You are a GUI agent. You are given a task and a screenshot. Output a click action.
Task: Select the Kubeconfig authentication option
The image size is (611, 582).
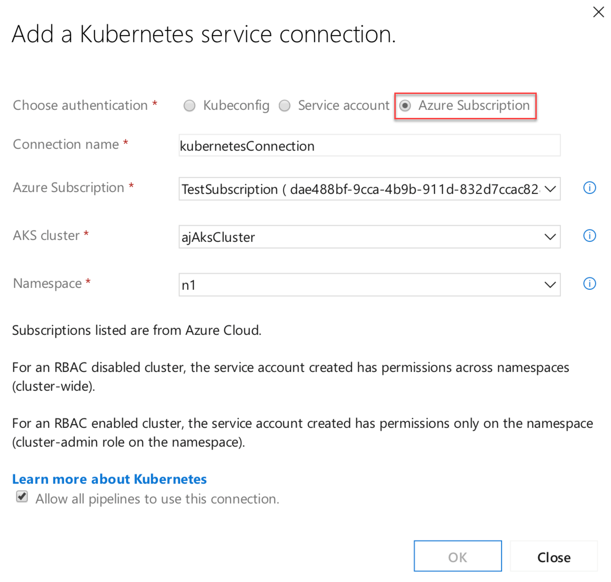pos(189,106)
